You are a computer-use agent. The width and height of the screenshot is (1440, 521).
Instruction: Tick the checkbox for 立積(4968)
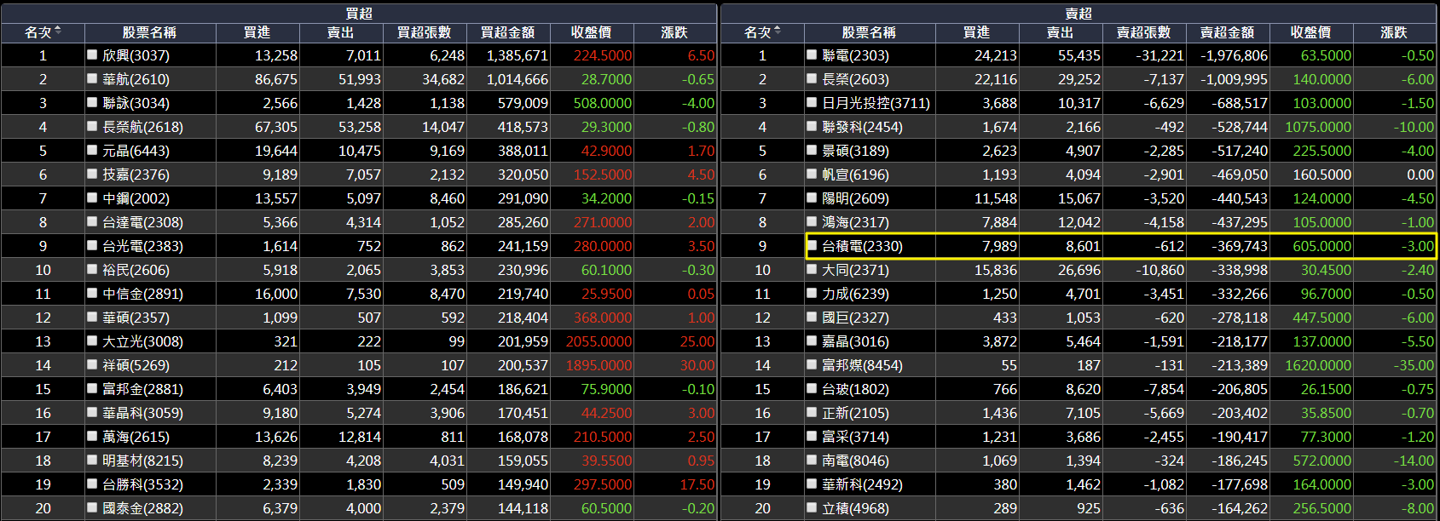(812, 507)
